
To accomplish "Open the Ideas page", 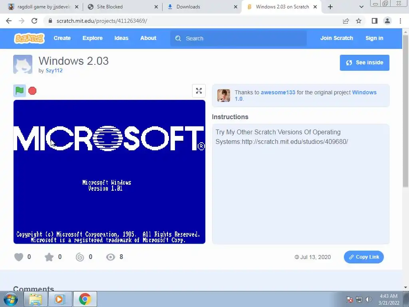I will pyautogui.click(x=121, y=38).
